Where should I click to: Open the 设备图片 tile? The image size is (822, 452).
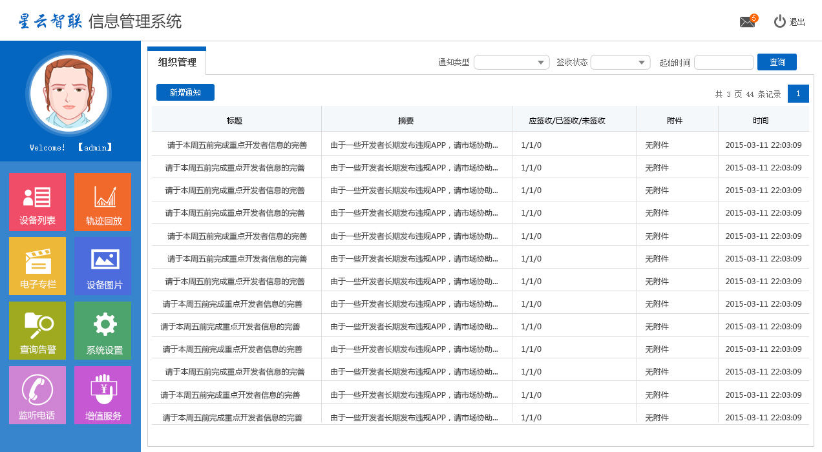pos(103,266)
